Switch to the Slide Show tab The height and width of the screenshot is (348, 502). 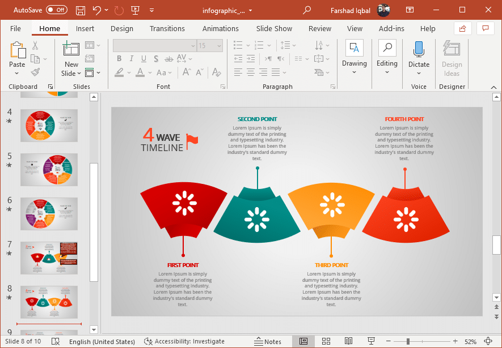click(274, 28)
